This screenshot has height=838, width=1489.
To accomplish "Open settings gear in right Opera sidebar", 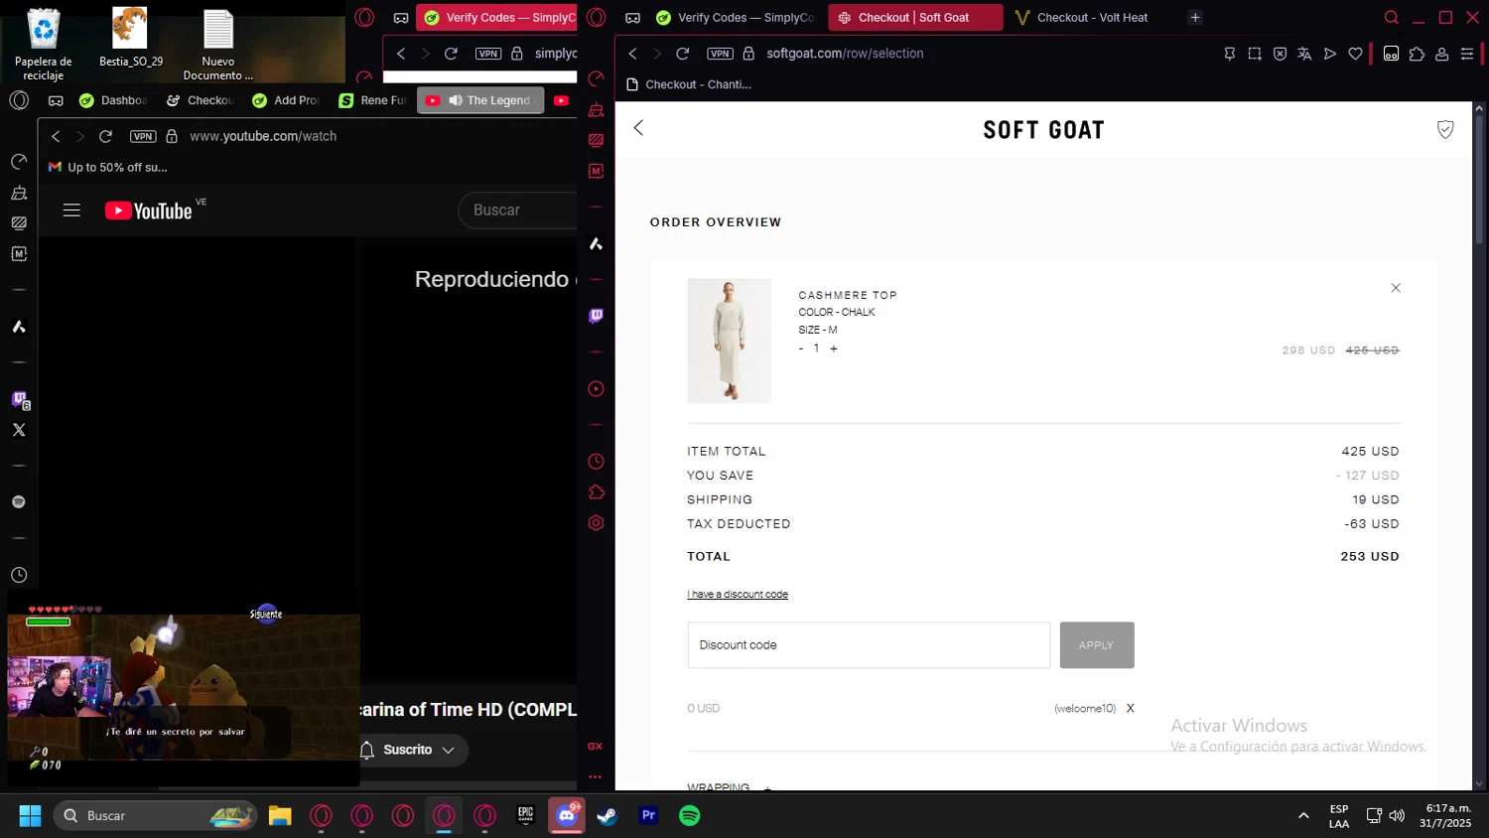I will click(x=596, y=523).
